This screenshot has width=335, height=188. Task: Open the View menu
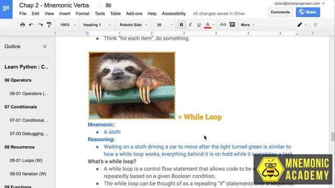49,14
